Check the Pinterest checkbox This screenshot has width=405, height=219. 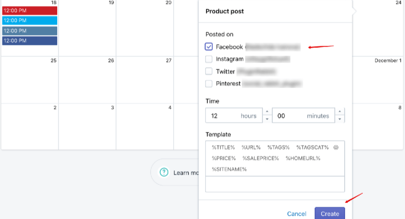[209, 84]
